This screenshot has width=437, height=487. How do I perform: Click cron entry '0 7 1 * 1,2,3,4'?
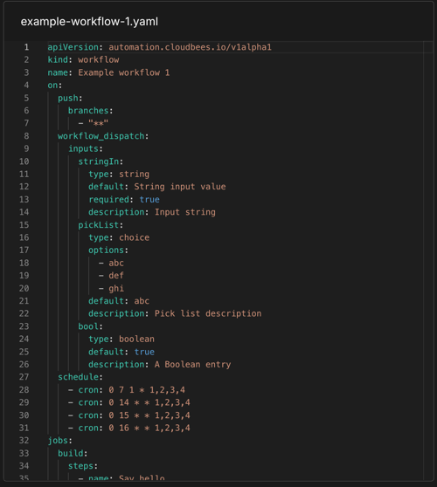coord(147,390)
